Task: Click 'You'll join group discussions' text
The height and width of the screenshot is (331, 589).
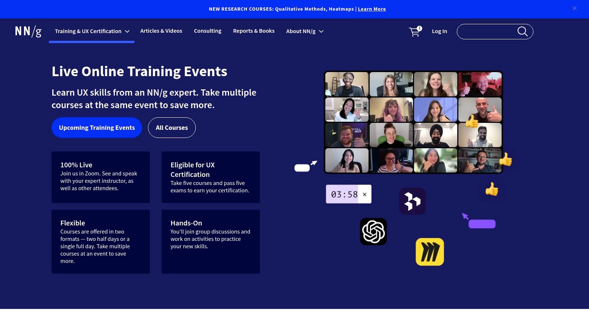Action: pos(210,239)
